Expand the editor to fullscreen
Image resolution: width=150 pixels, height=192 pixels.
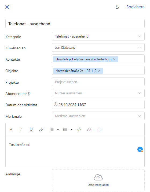tap(99, 130)
